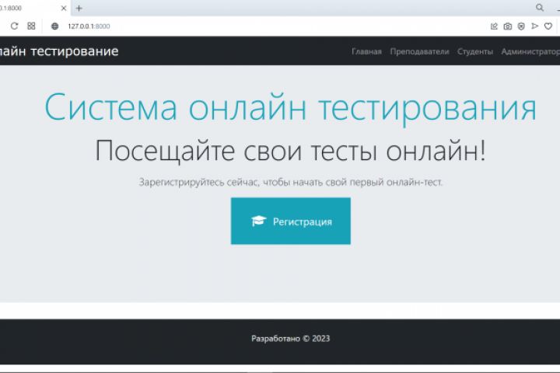Open the Студенты navbar item
The height and width of the screenshot is (373, 560).
click(475, 51)
